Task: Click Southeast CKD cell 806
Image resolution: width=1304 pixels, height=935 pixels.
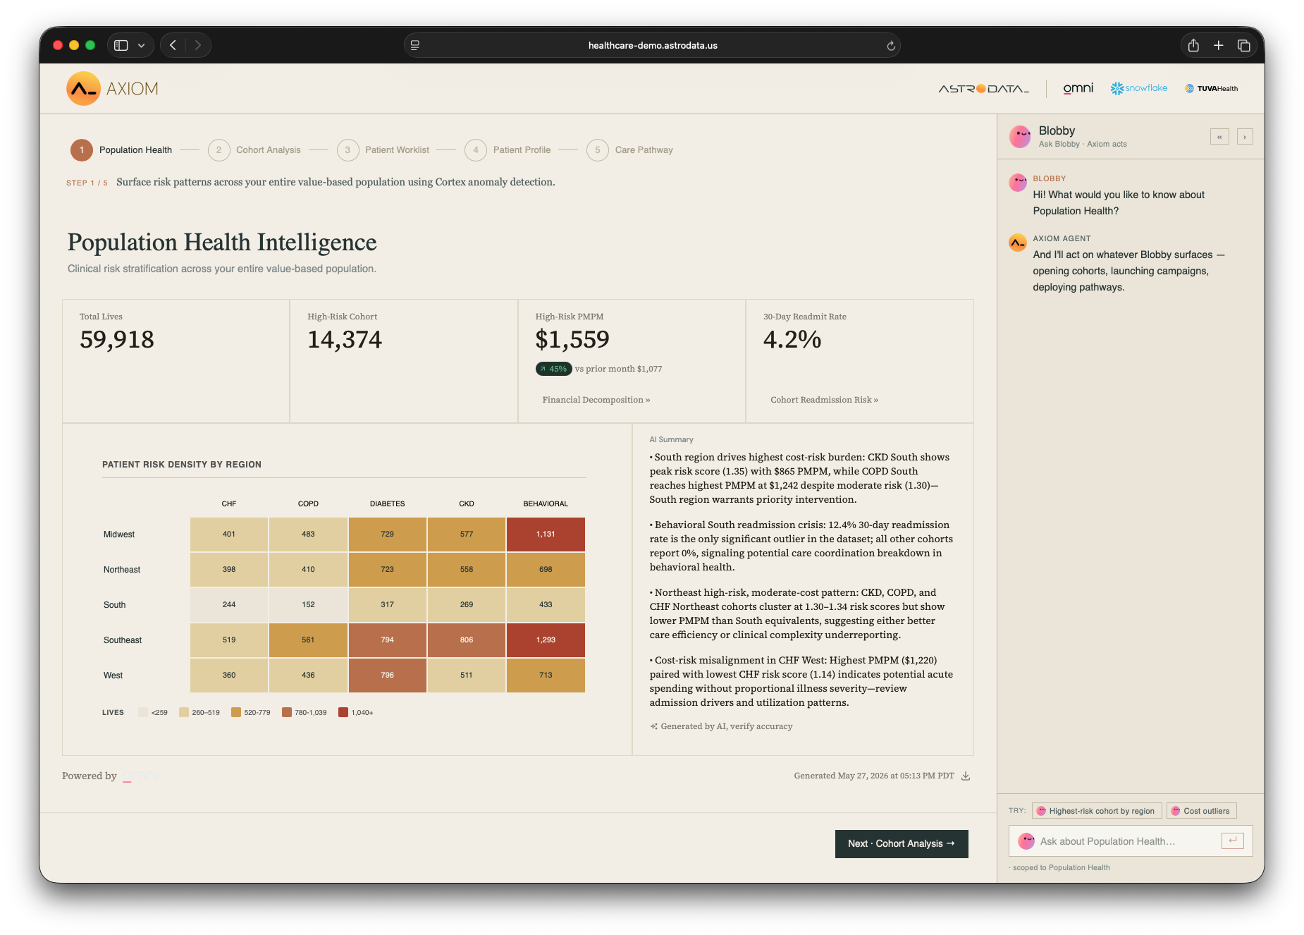Action: coord(467,640)
